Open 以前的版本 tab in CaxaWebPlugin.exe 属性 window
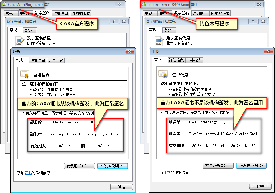The width and height of the screenshot is (275, 193). click(81, 13)
